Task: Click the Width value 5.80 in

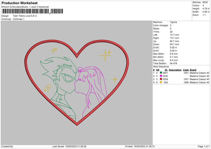Action: 206,12
